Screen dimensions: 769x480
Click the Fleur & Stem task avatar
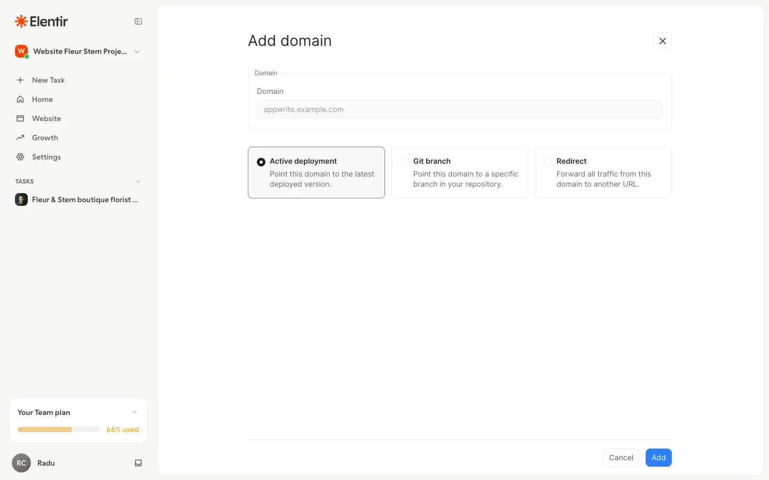(21, 199)
